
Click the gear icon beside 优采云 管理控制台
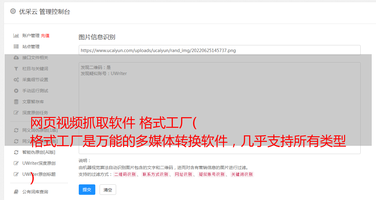(x=13, y=11)
